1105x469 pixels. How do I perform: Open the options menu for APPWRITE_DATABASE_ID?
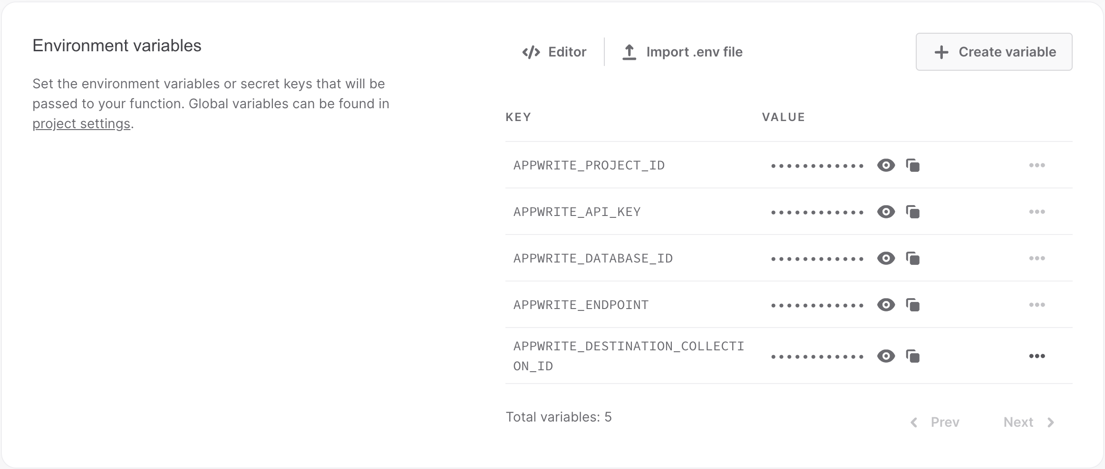pos(1037,258)
